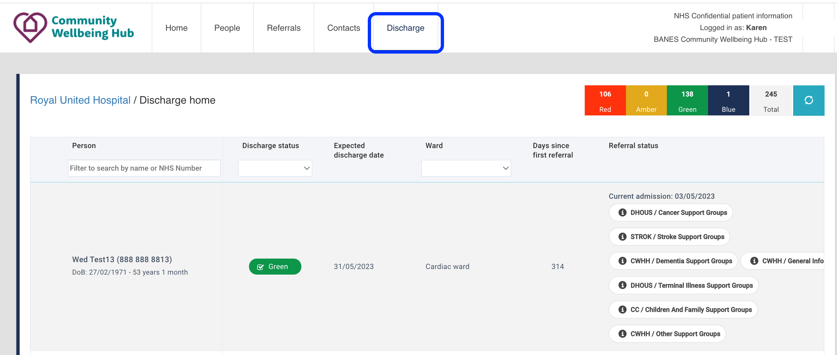Click info icon on Terminal Illness Support Groups
The width and height of the screenshot is (837, 355).
pyautogui.click(x=622, y=285)
